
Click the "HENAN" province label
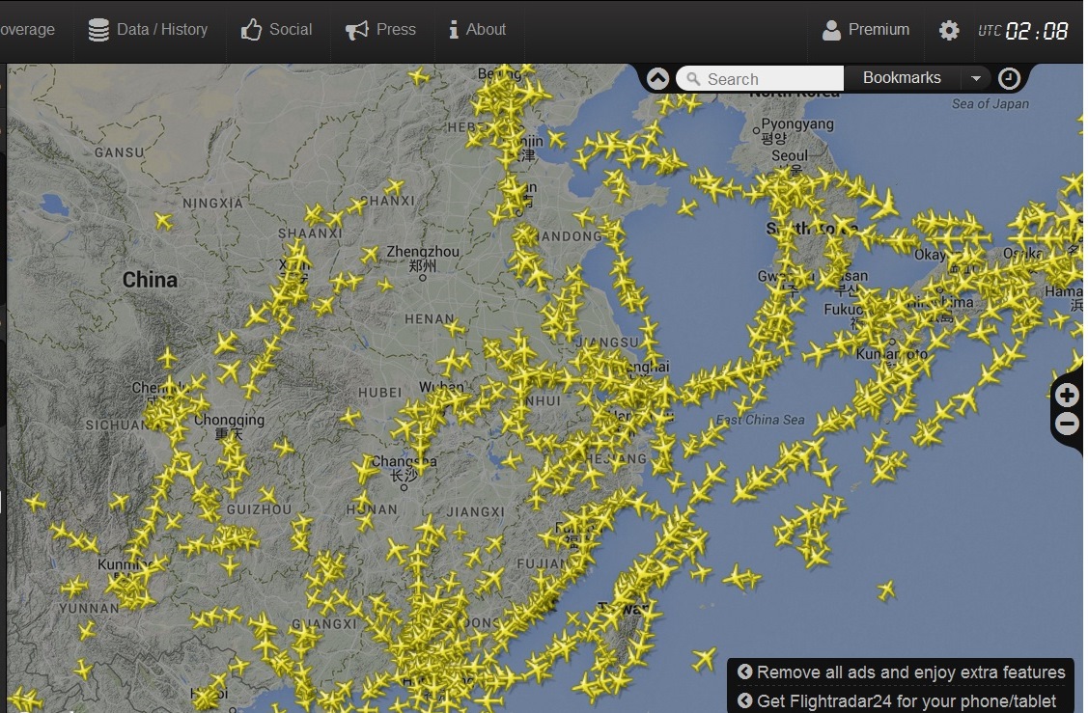tap(430, 319)
